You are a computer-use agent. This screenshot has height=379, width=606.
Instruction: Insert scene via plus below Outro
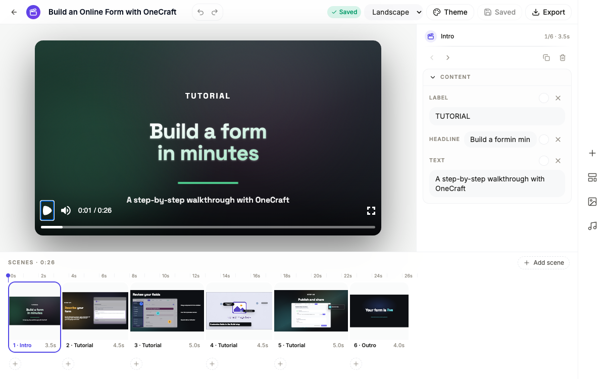coord(356,364)
